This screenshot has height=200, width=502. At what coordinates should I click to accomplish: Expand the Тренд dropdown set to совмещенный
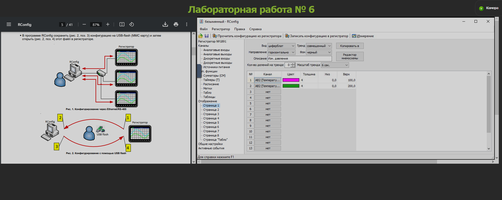pyautogui.click(x=319, y=46)
